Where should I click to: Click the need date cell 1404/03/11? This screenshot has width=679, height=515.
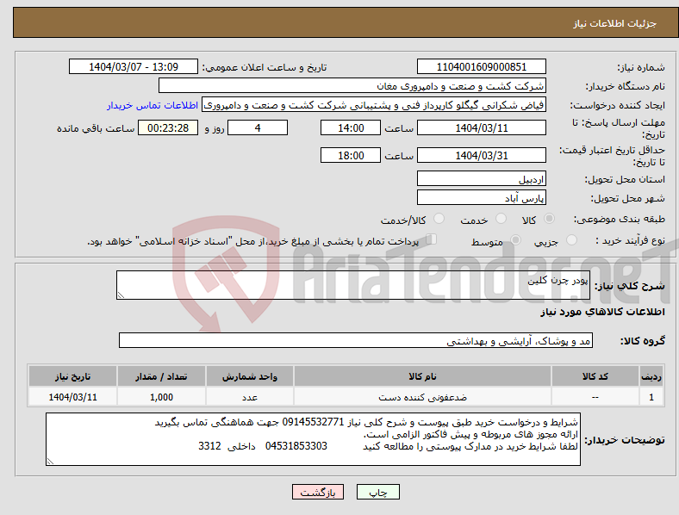[x=72, y=397]
